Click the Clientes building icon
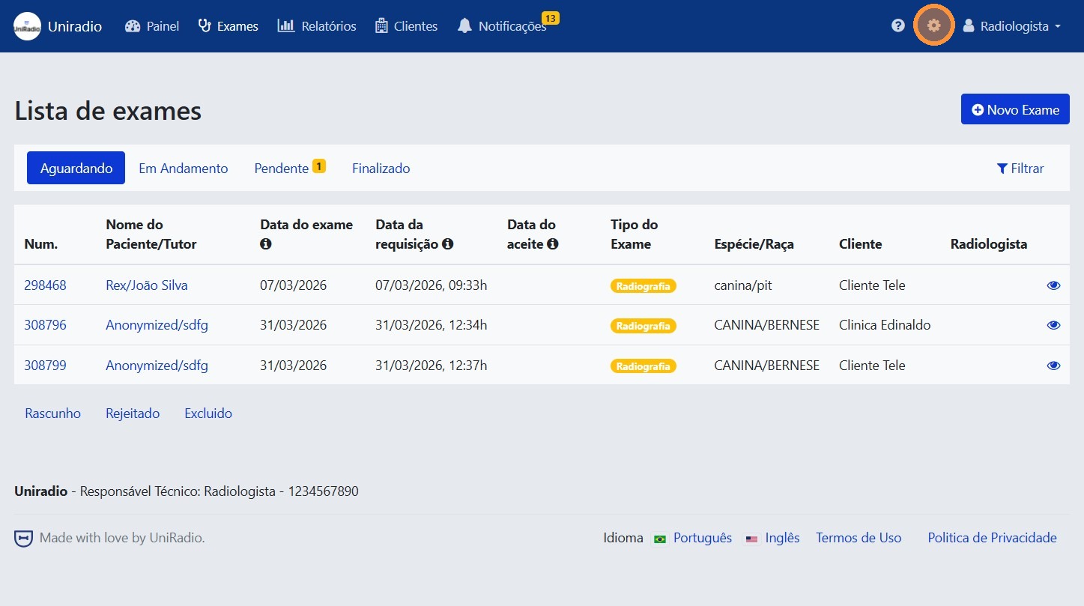This screenshot has width=1084, height=606. click(381, 25)
